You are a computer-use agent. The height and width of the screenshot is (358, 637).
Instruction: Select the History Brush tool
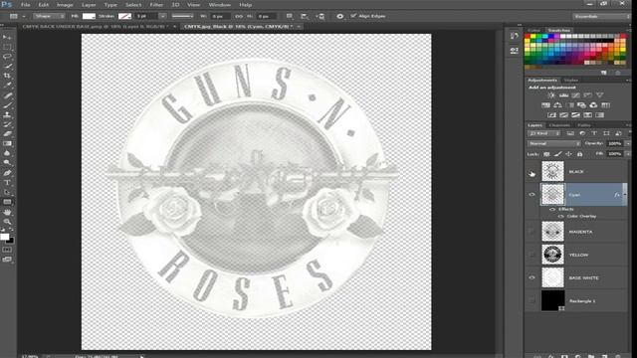[x=7, y=124]
